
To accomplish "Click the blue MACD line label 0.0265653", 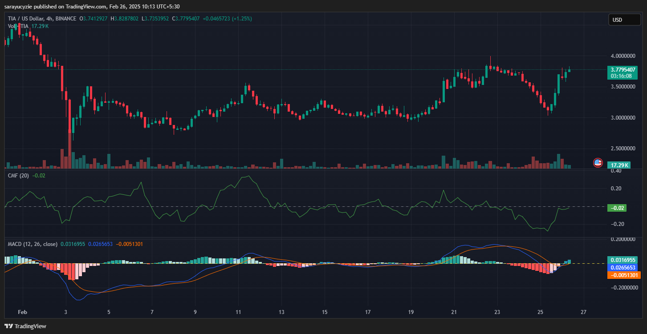I will [x=623, y=267].
